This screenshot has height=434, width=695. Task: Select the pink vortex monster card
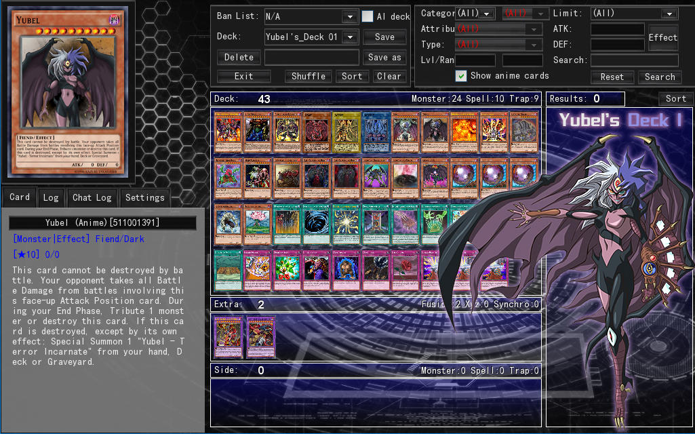(405, 178)
